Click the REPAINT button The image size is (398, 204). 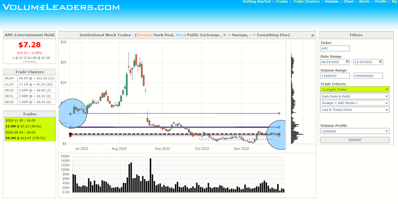click(x=355, y=140)
